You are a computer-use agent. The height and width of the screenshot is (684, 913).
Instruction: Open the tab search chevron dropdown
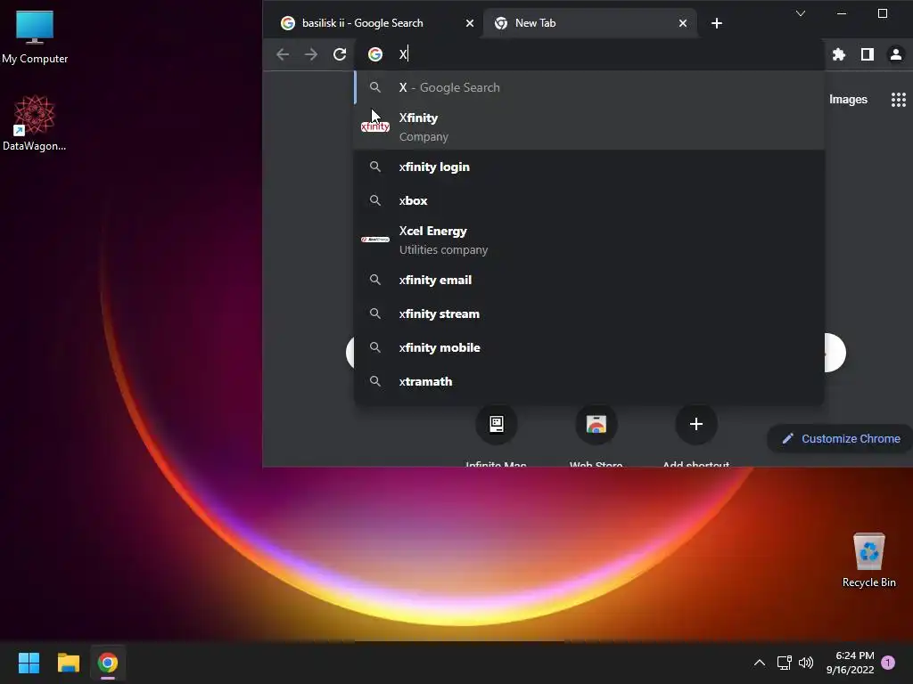(801, 13)
